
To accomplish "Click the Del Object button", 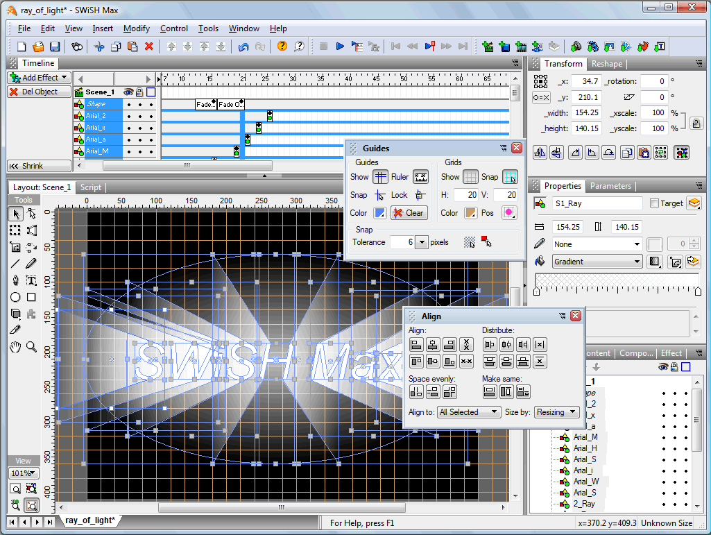I will 40,92.
